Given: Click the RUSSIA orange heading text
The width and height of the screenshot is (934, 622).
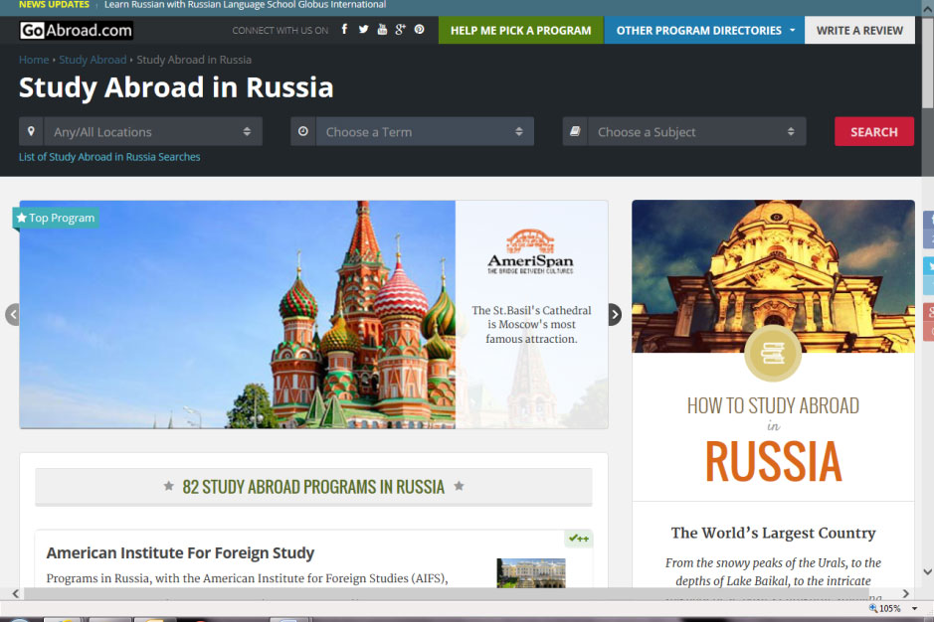Looking at the screenshot, I should [773, 462].
